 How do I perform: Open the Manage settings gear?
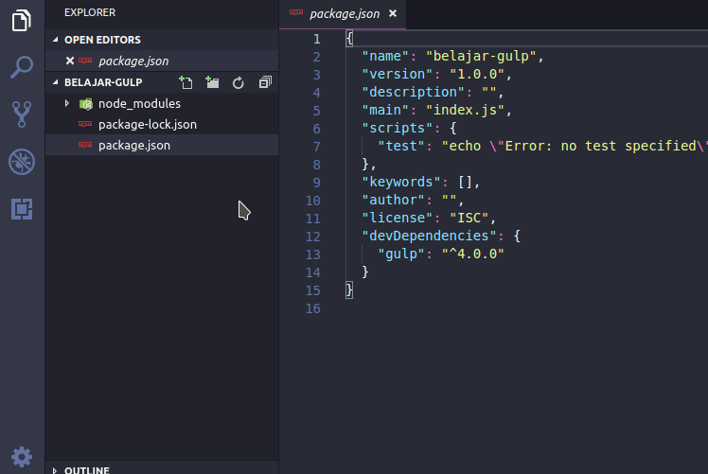click(22, 457)
